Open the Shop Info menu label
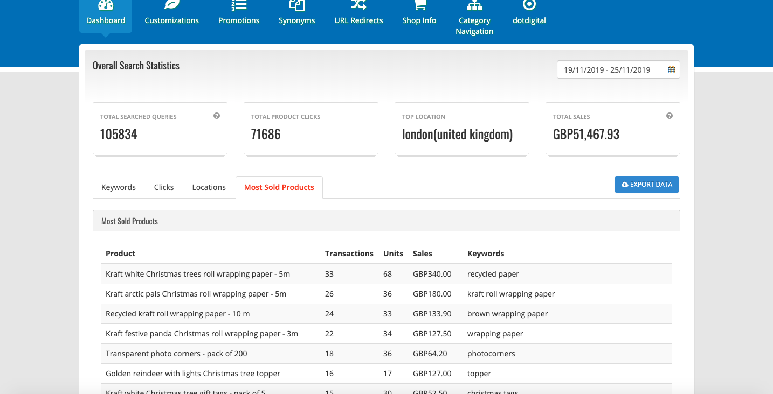The image size is (773, 394). tap(419, 20)
